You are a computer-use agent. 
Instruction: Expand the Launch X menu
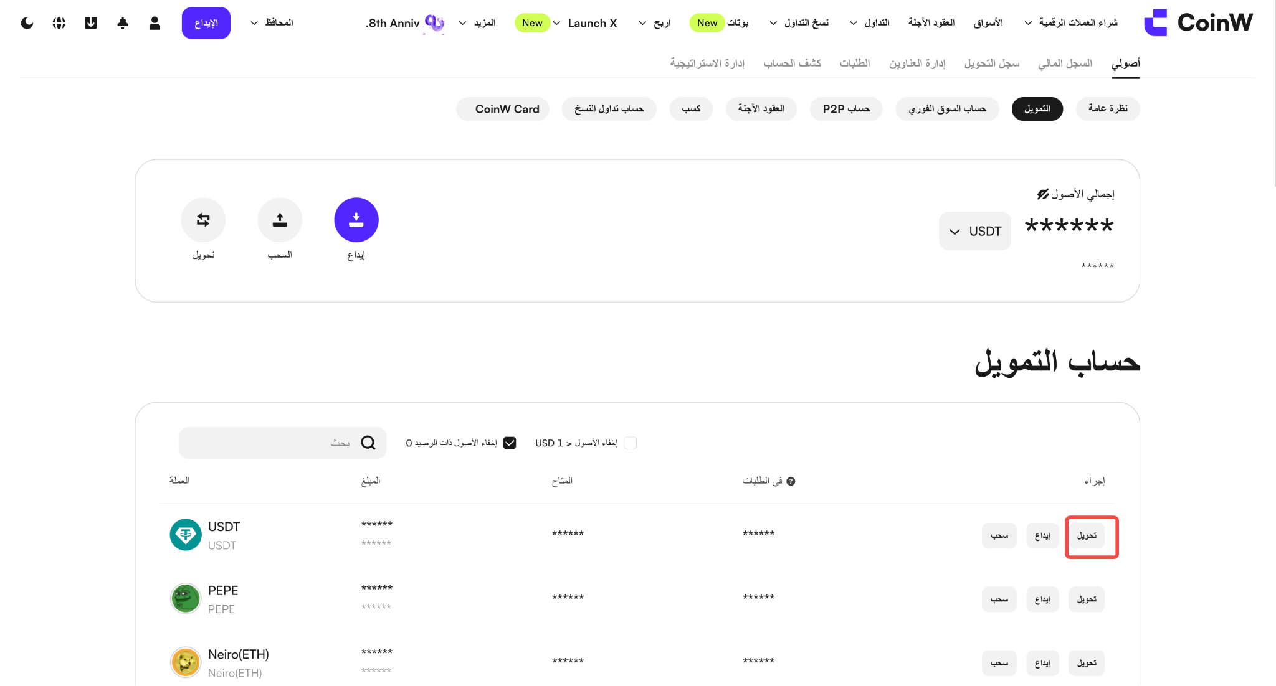click(x=586, y=23)
